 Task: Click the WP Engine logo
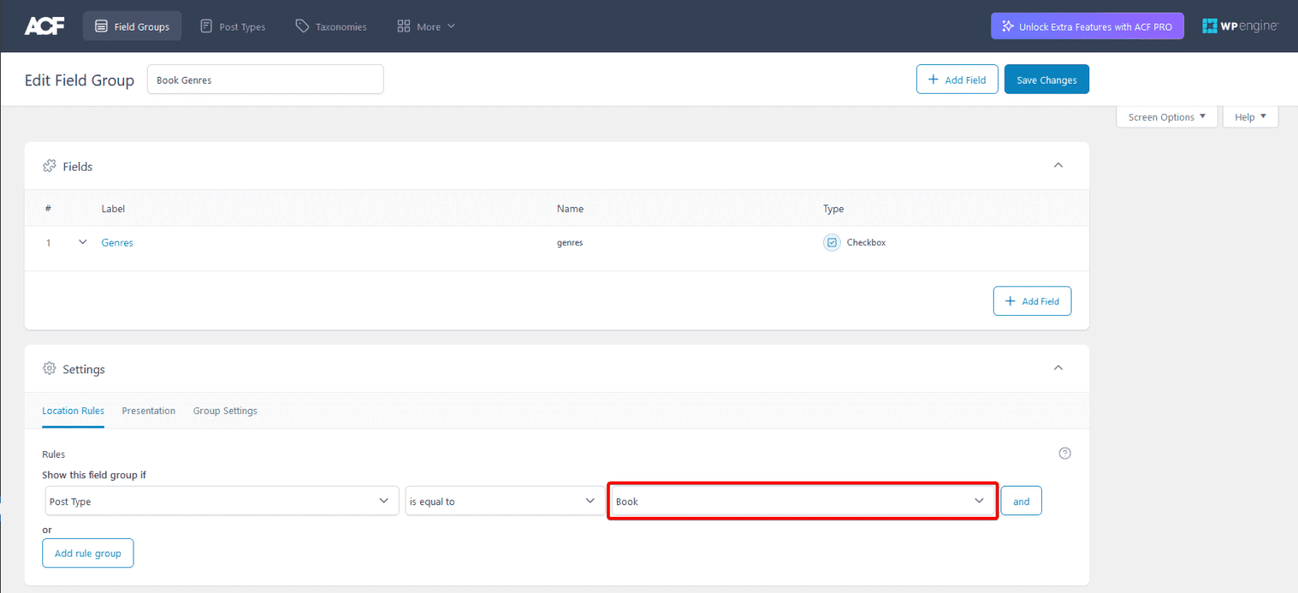click(x=1239, y=25)
